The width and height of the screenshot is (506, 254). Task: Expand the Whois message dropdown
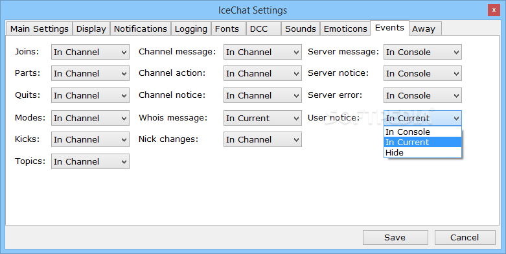[262, 118]
